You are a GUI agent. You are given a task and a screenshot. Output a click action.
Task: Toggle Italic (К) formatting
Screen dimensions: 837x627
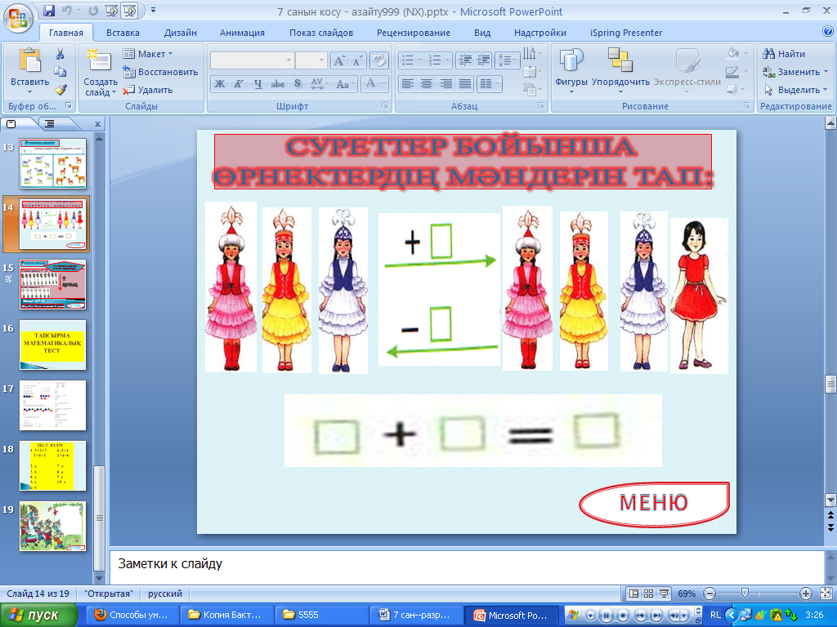point(239,84)
